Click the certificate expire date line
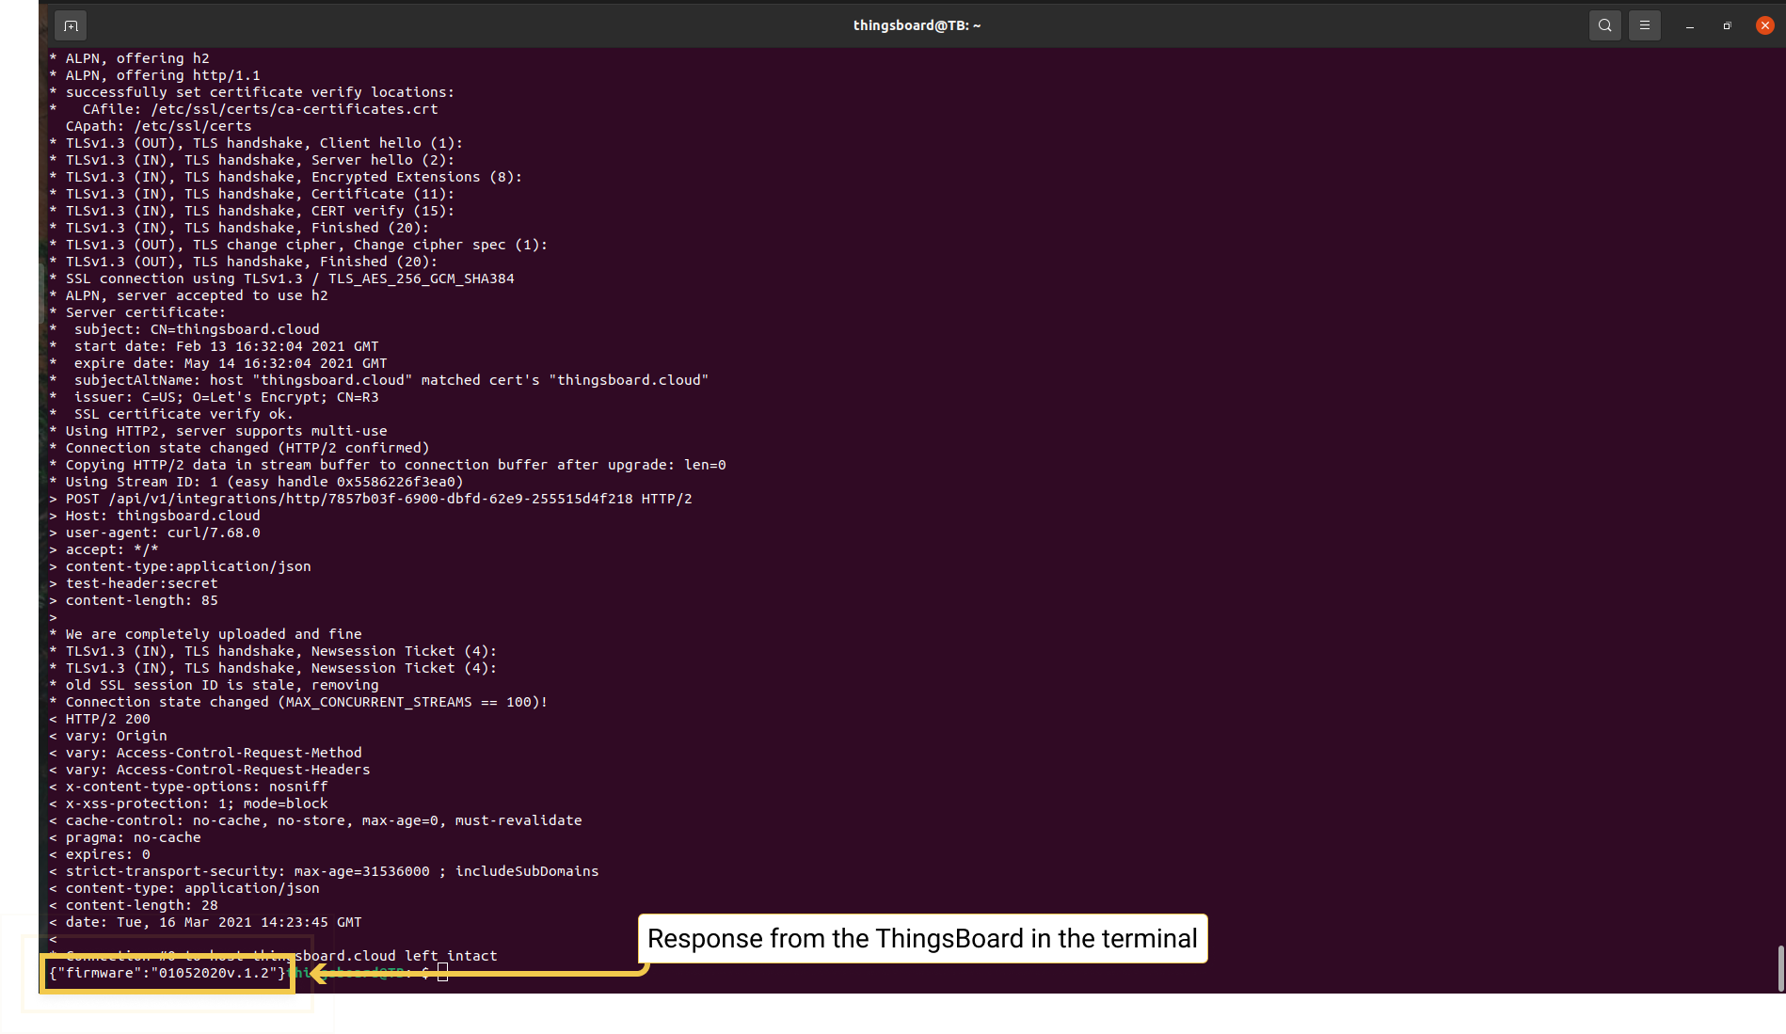 pyautogui.click(x=218, y=363)
